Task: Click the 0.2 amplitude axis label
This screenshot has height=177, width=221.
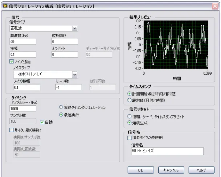Action: pyautogui.click(x=139, y=21)
